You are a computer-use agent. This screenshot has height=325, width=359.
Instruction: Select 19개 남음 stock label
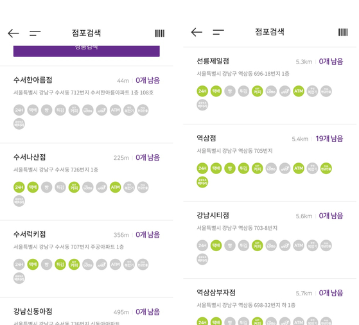(329, 139)
